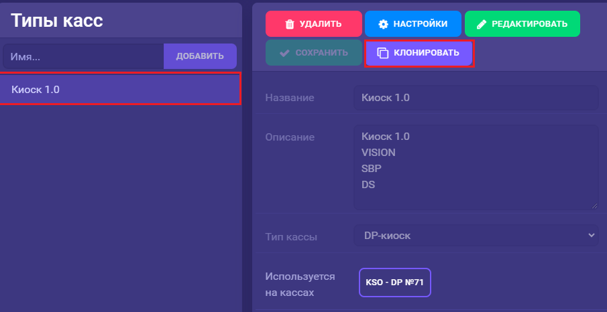Open the KSO - DP №71 register chip

[x=395, y=283]
